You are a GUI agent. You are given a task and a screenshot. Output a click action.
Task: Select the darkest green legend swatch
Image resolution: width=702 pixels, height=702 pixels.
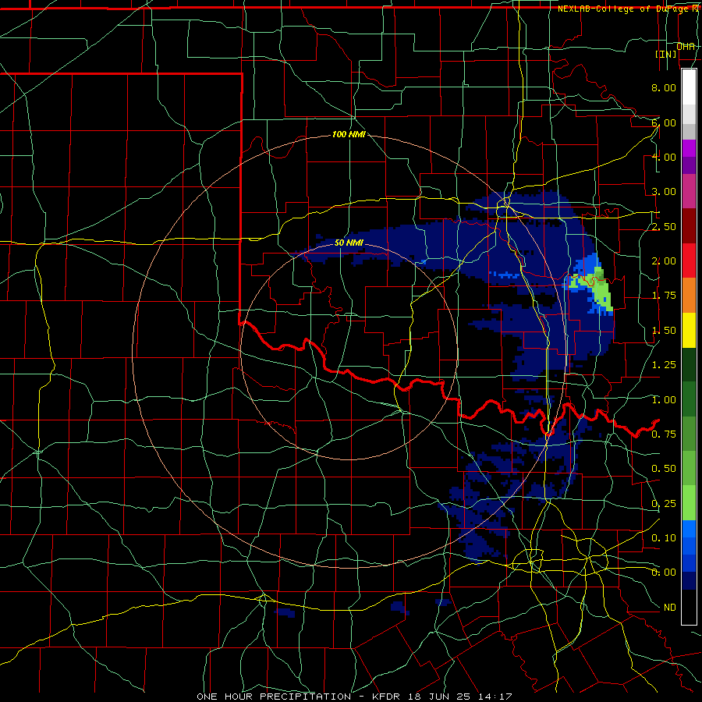[x=689, y=364]
